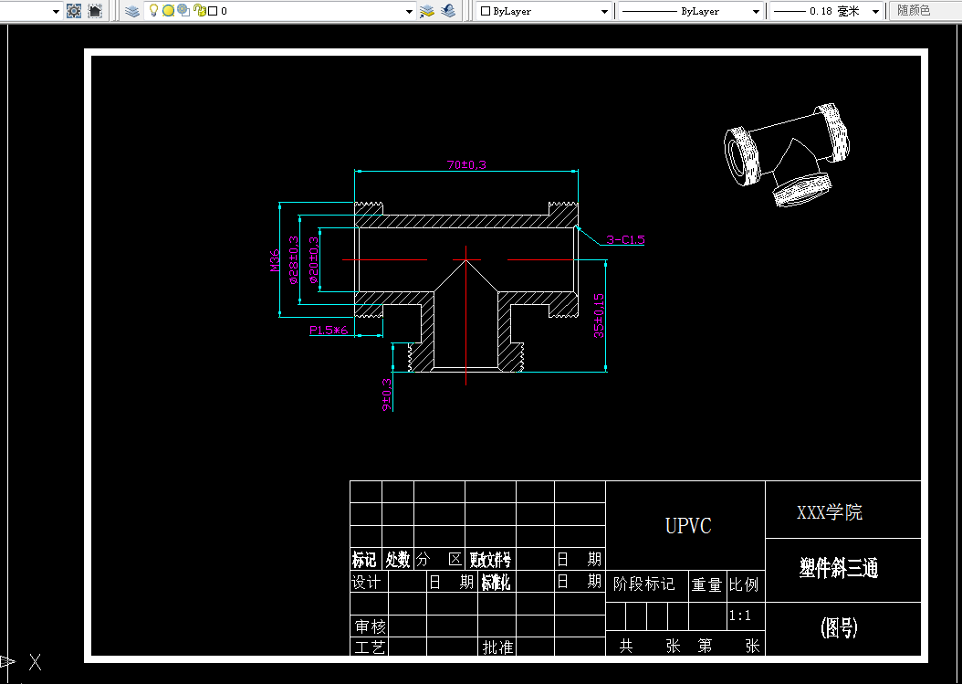962x684 pixels.
Task: Click the 重量 label in title block
Action: click(706, 584)
